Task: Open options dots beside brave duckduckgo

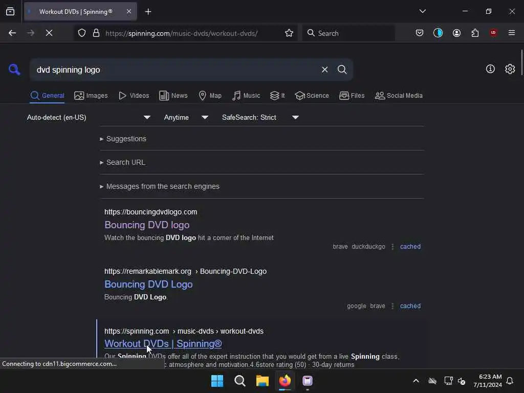Action: 392,247
